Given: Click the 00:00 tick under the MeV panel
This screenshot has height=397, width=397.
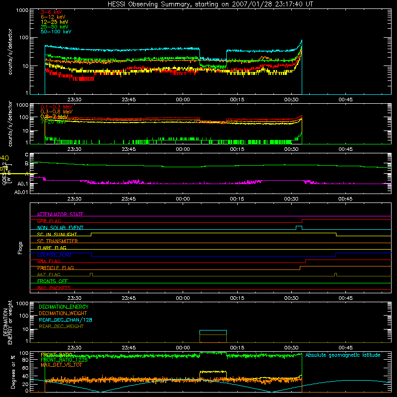Looking at the screenshot, I should (183, 149).
